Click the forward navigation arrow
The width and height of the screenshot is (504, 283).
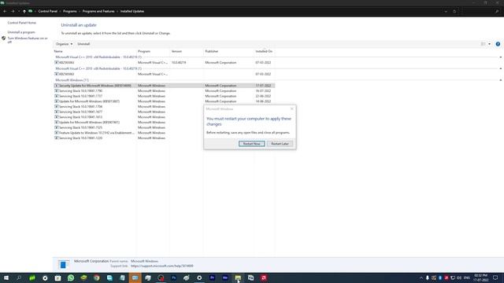13,11
